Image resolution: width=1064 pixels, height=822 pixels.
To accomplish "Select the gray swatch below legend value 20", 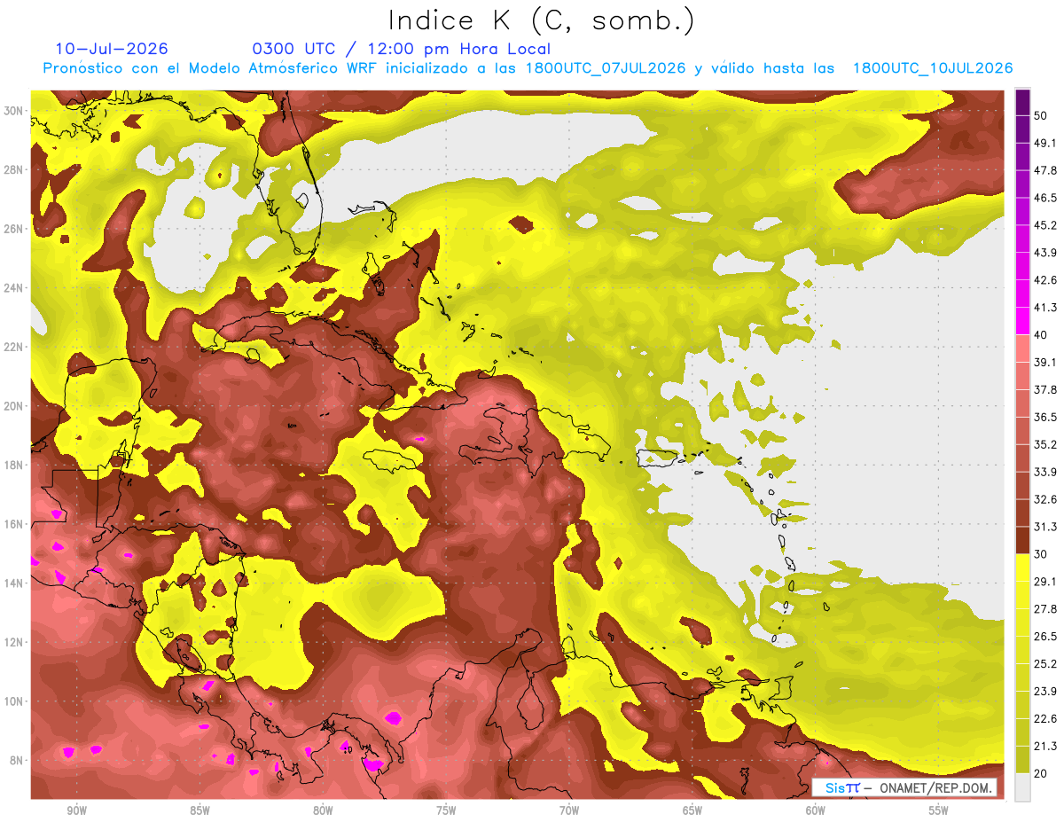I will (x=1022, y=787).
